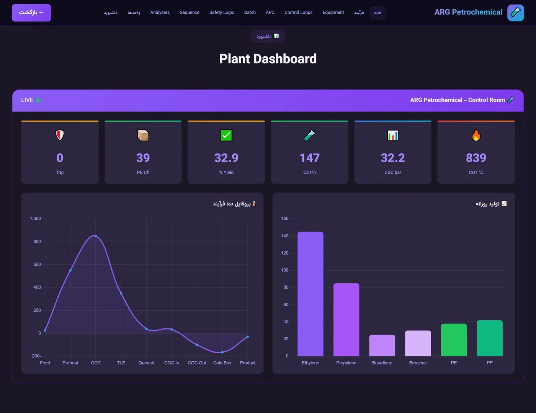Click the flame icon on COT °C card
This screenshot has width=536, height=413.
tap(476, 135)
